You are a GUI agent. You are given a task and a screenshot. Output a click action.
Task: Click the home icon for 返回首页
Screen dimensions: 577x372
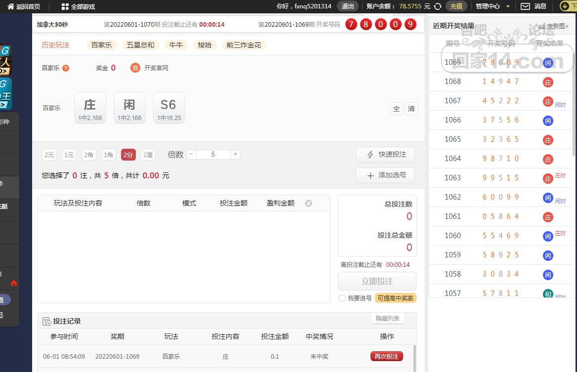[x=10, y=6]
